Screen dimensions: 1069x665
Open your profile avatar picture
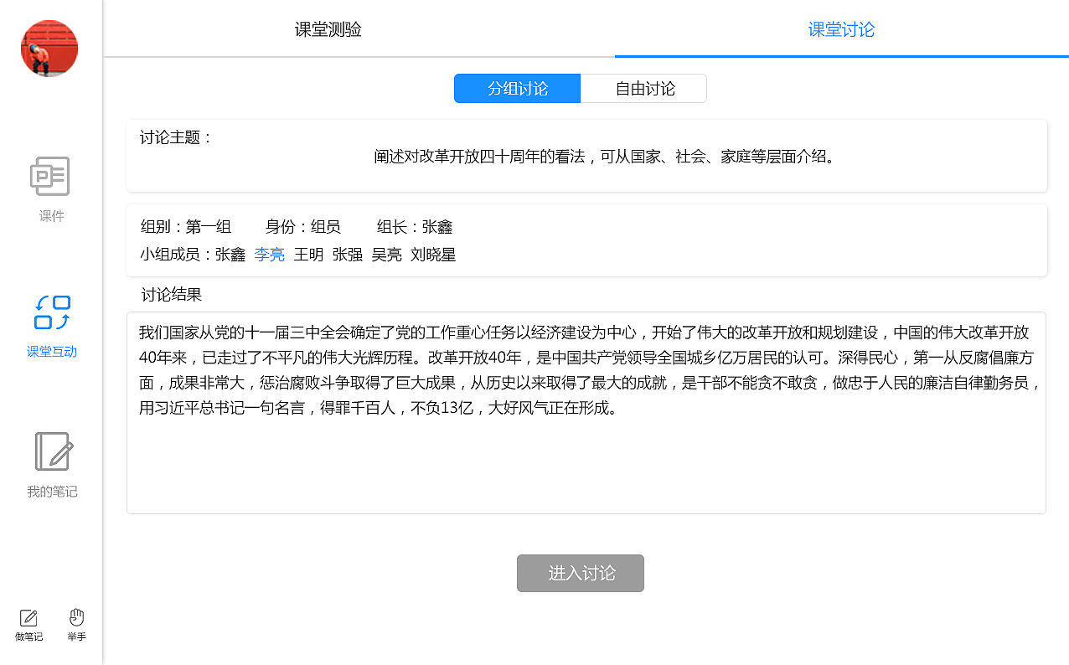(49, 48)
